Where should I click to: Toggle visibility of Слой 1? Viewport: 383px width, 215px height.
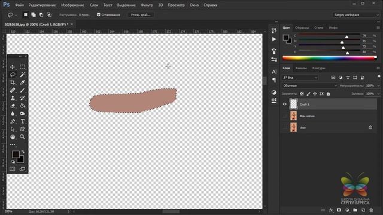[x=285, y=104]
